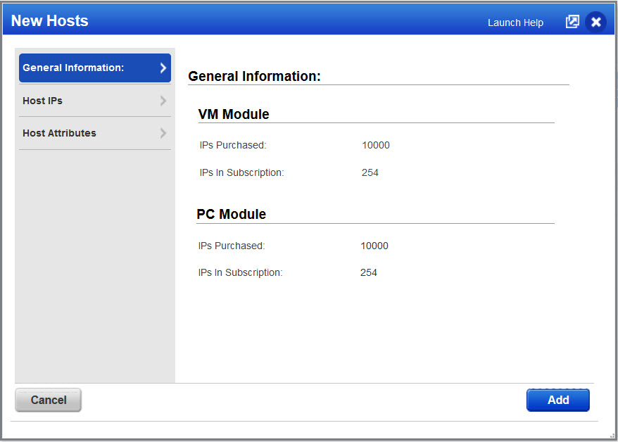The width and height of the screenshot is (618, 442).
Task: Click the chevron beside Host Attributes
Action: click(x=163, y=133)
